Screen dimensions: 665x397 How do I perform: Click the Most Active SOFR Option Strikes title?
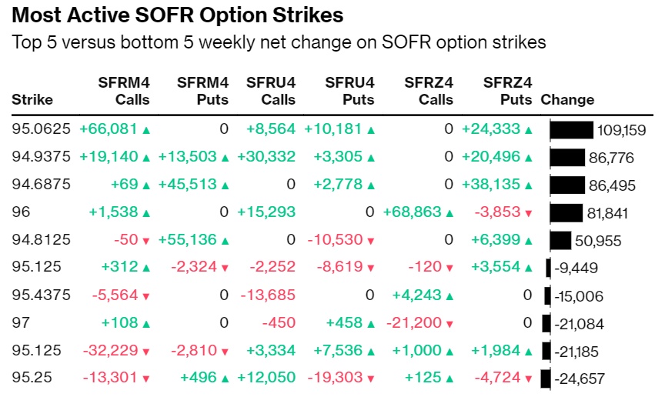pos(178,15)
